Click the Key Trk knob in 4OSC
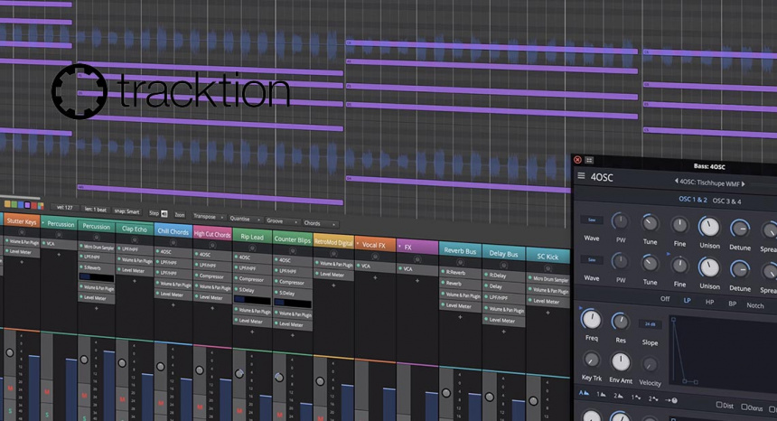 coord(591,360)
